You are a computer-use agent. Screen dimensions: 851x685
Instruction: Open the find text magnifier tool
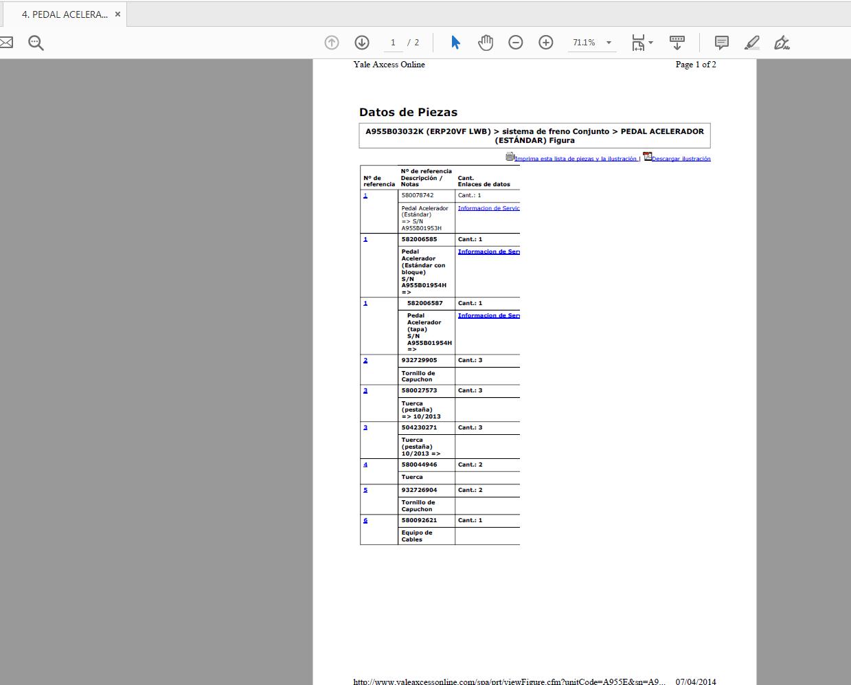point(36,43)
